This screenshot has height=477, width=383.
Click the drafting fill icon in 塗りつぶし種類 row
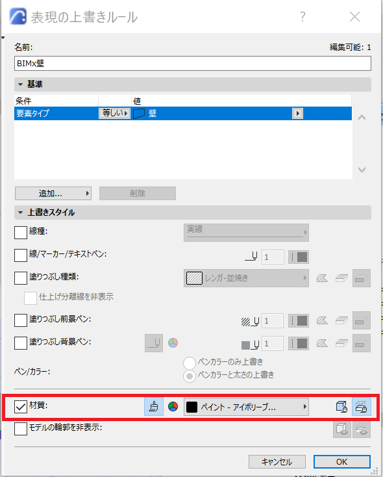322,278
